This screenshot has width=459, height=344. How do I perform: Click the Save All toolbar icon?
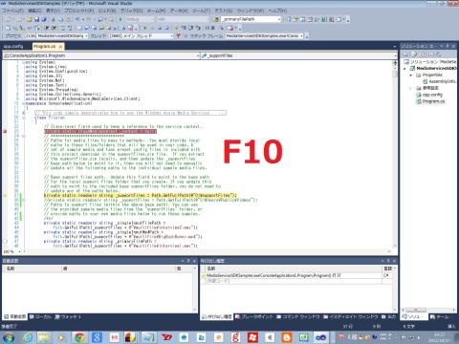44,19
